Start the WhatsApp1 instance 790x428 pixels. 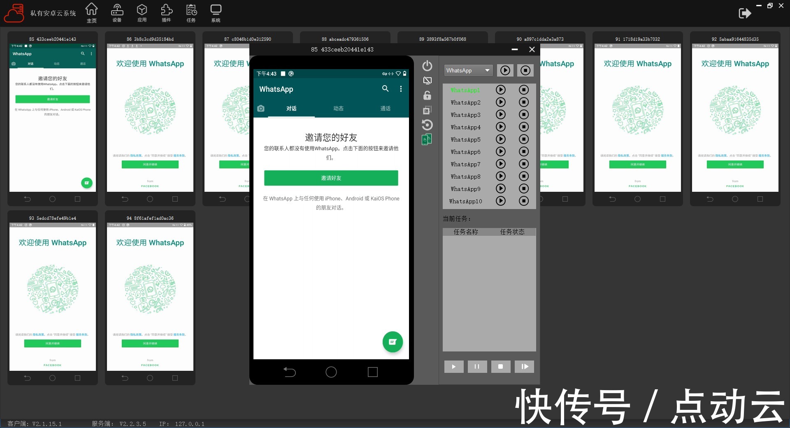[x=500, y=90]
